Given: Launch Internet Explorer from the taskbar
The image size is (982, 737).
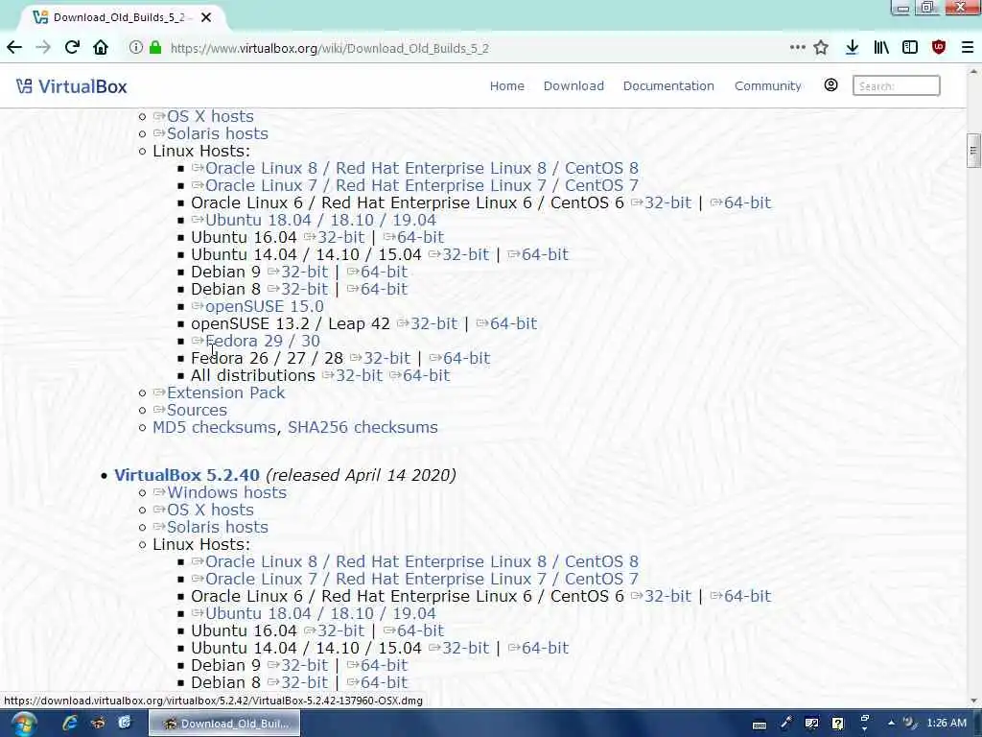Looking at the screenshot, I should 69,724.
